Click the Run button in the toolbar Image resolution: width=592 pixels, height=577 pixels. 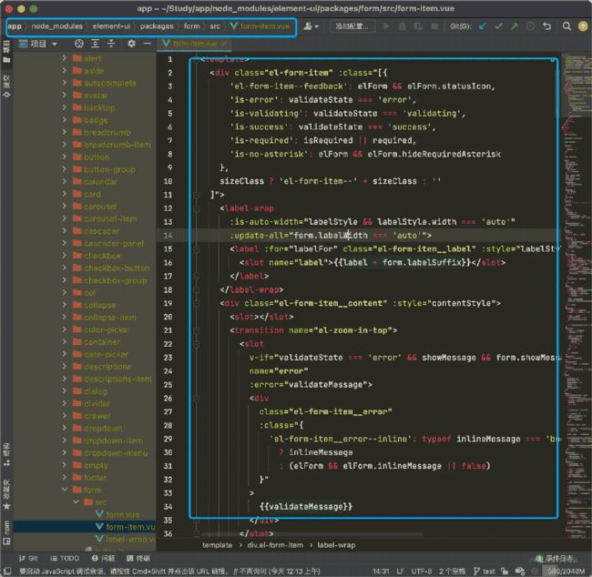386,26
